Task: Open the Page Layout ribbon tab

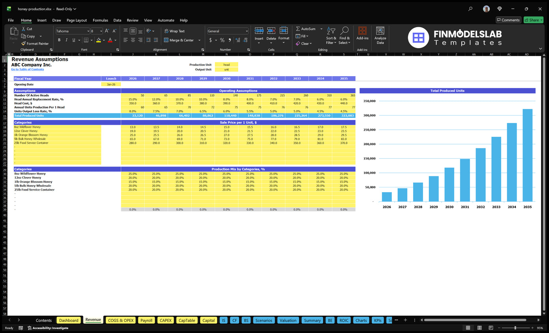Action: (x=77, y=20)
